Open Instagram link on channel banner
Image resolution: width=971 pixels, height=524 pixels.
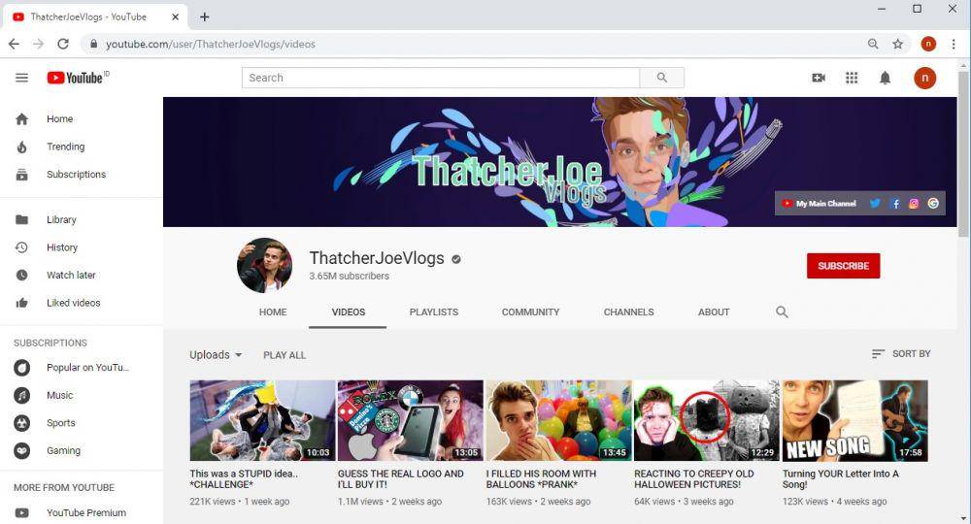click(x=914, y=203)
